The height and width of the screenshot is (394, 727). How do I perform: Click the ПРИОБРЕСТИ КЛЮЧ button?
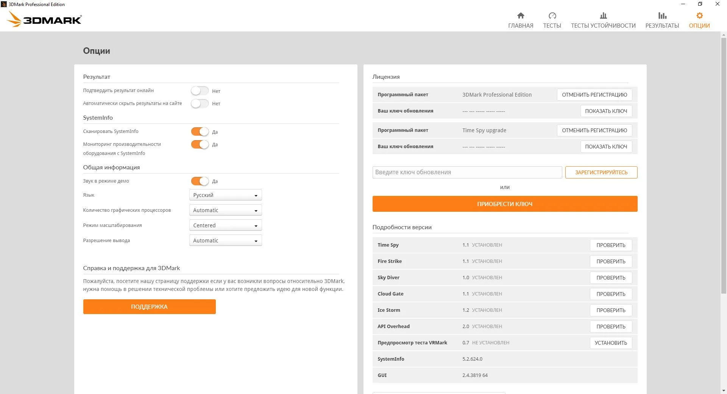[505, 204]
